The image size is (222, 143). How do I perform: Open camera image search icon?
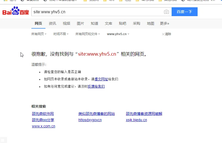click(x=166, y=12)
